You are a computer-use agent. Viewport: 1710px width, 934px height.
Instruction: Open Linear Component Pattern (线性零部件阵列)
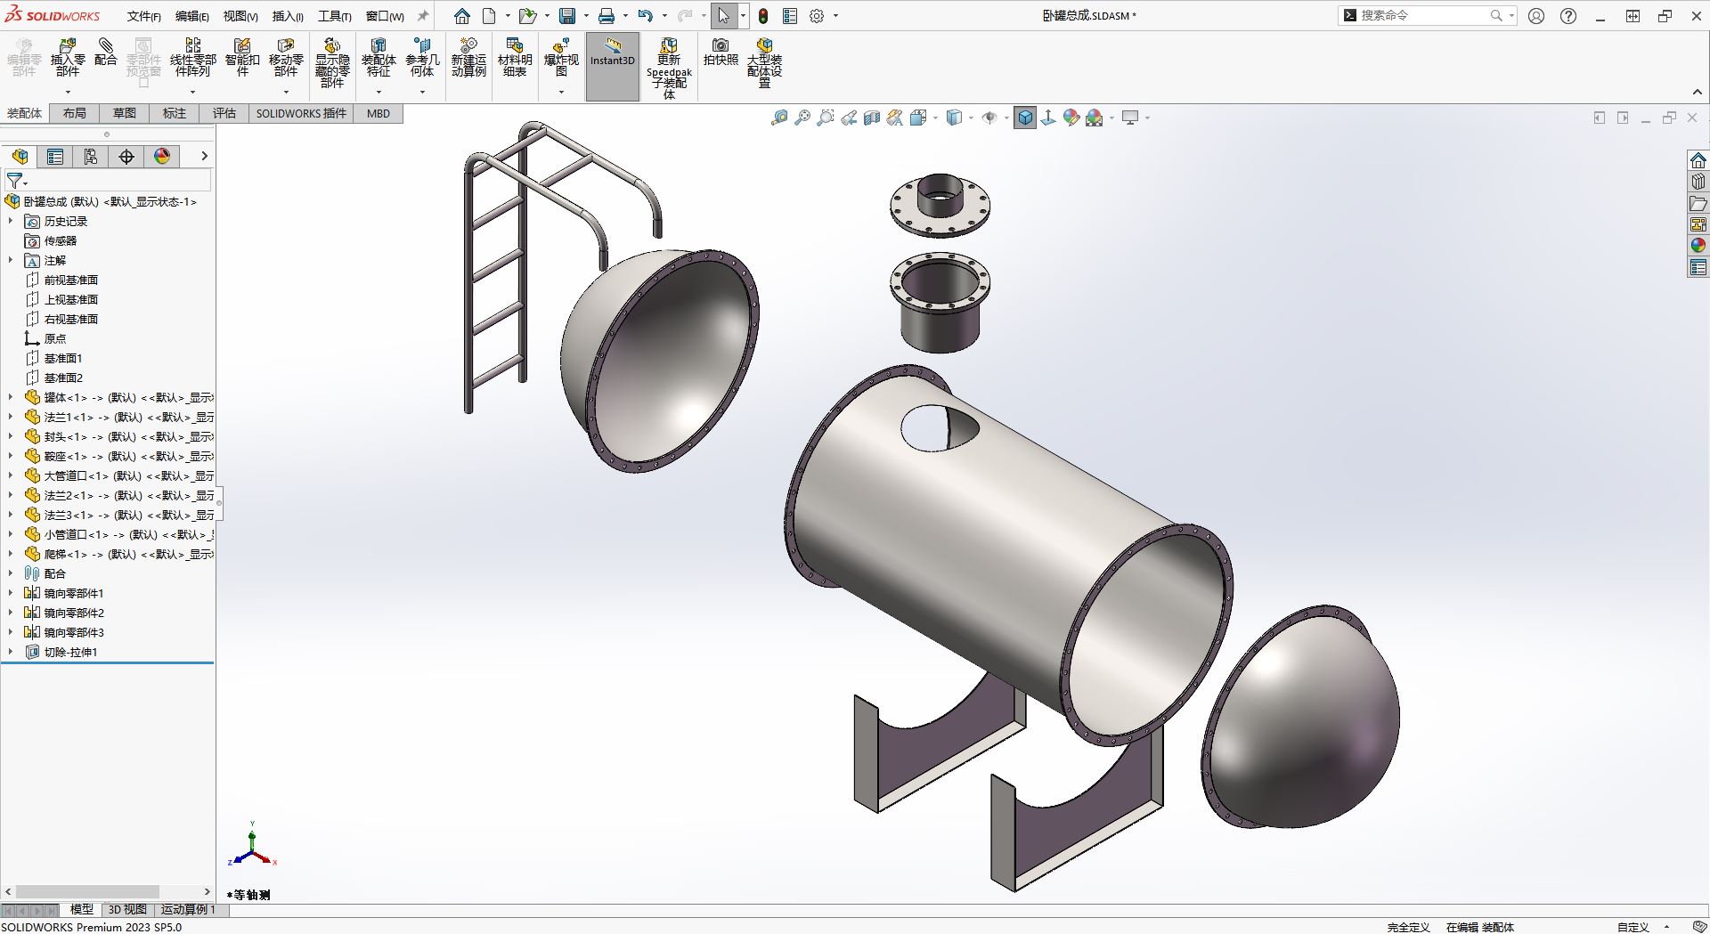[x=192, y=58]
